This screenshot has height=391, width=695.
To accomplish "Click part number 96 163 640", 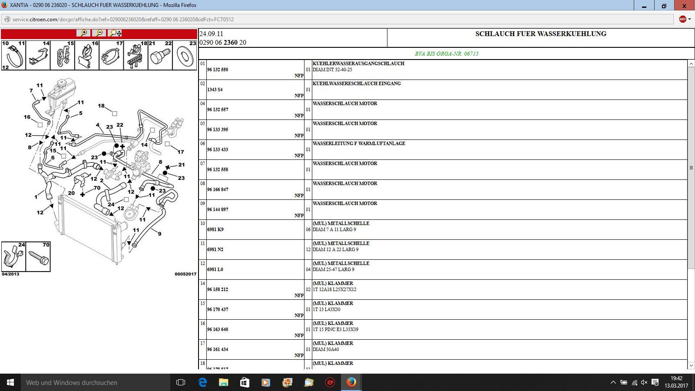I will click(x=217, y=329).
